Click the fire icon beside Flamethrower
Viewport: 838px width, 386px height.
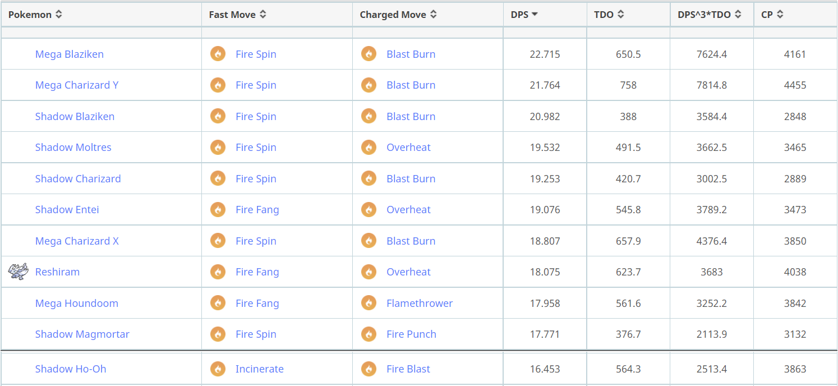[x=369, y=303]
